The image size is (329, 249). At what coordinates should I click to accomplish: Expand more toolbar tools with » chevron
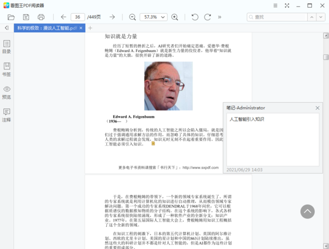(x=220, y=17)
